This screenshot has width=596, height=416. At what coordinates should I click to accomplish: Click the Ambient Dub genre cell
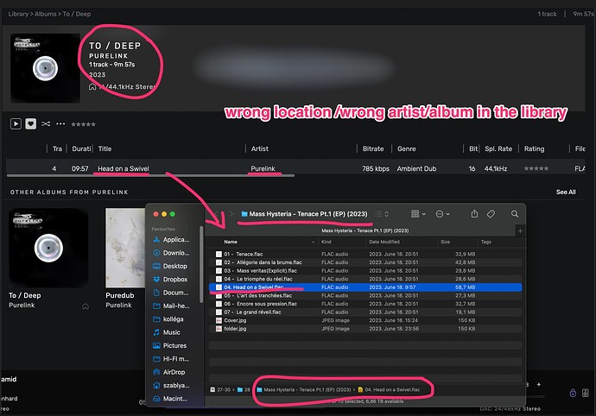click(416, 168)
